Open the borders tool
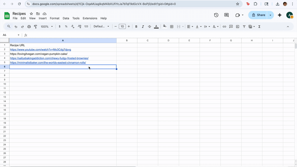The height and width of the screenshot is (167, 297). 172,27
